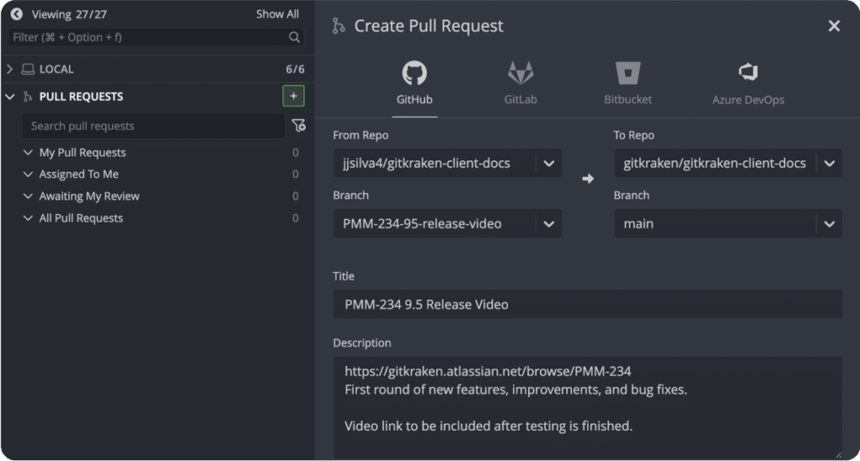The image size is (860, 461).
Task: Select the Azure DevOps tab
Action: coord(748,83)
